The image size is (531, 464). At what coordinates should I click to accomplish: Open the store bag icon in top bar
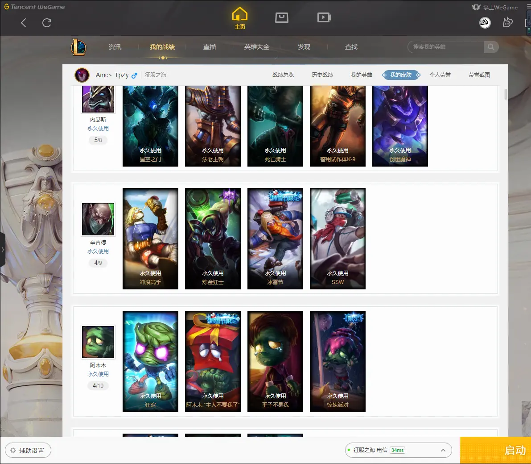[282, 17]
